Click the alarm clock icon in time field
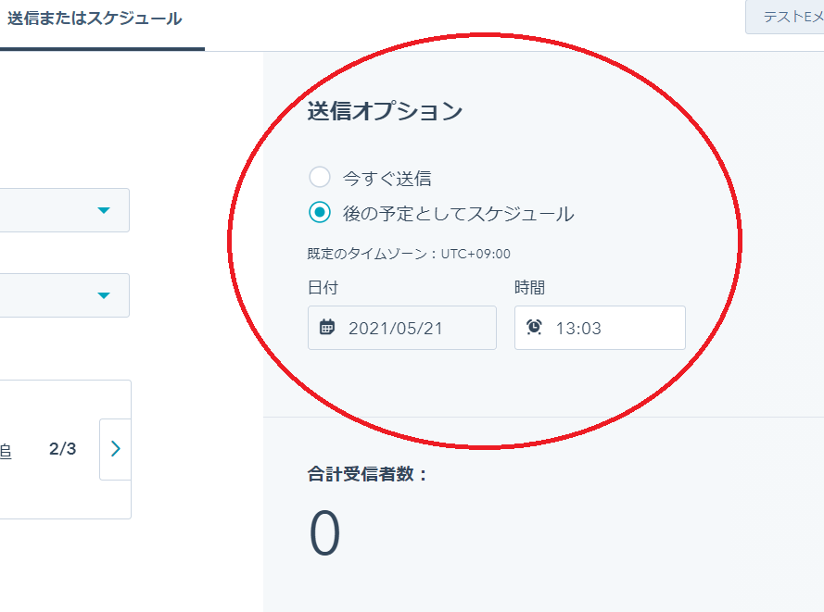 pyautogui.click(x=534, y=327)
